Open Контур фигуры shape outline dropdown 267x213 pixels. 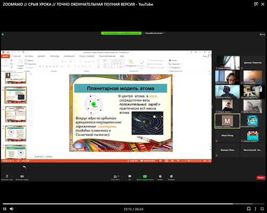155,64
